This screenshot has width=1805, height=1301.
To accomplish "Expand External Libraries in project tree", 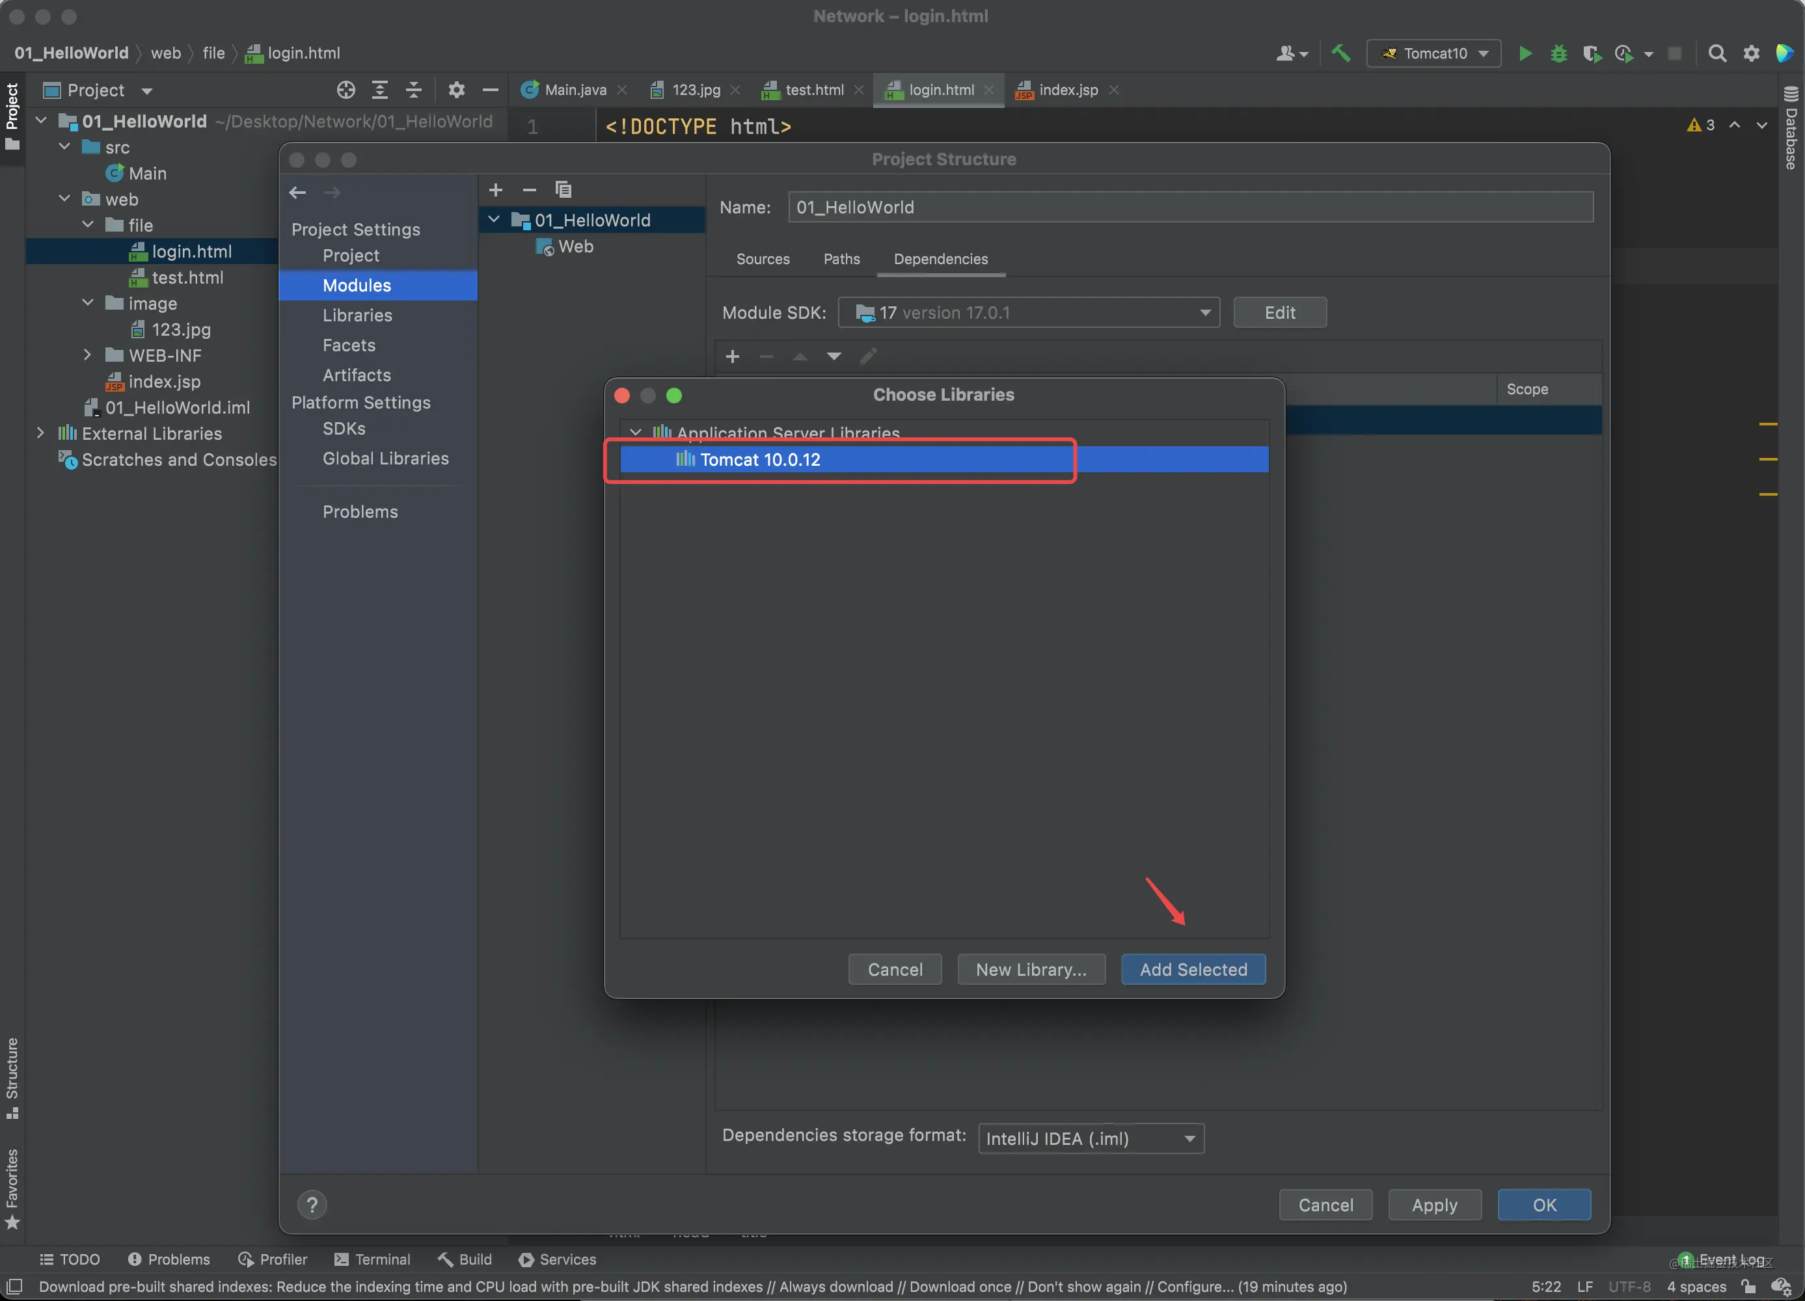I will tap(40, 433).
